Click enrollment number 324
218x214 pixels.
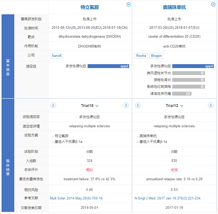(90, 161)
